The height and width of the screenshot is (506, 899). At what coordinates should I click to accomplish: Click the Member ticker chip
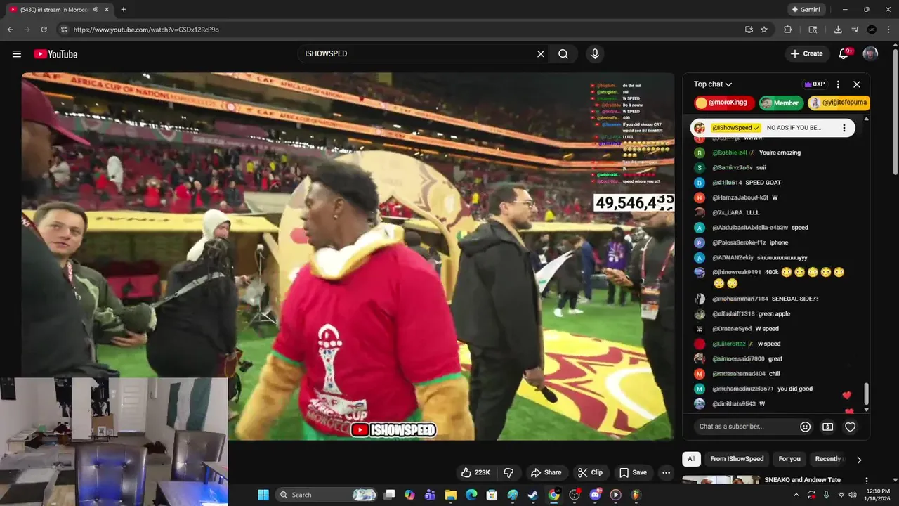coord(780,103)
